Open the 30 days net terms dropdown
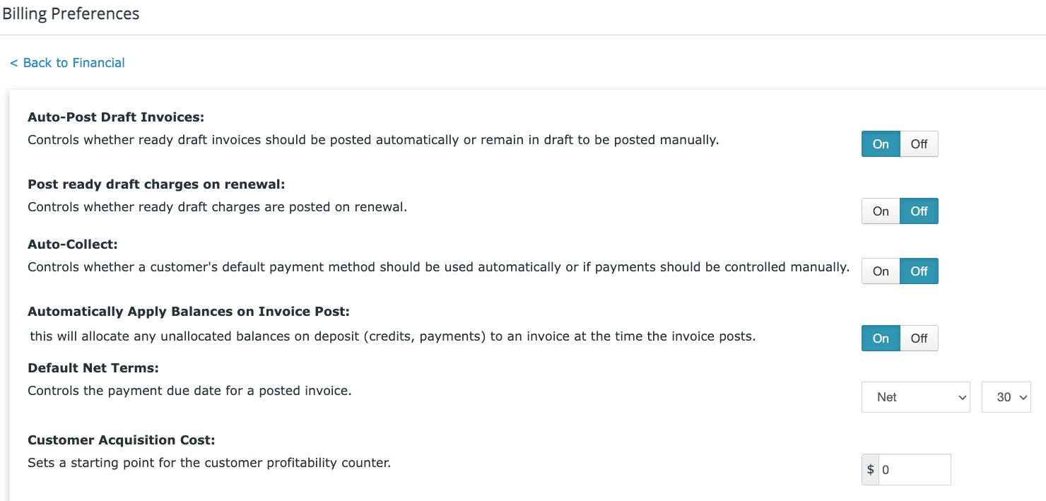The height and width of the screenshot is (501, 1046). tap(1006, 397)
